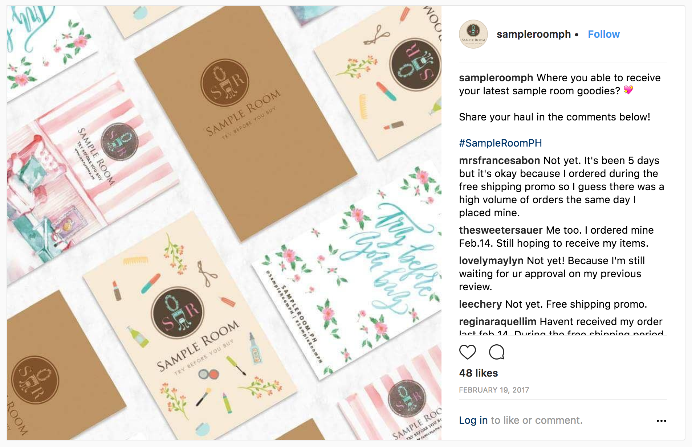
Task: Open mrsfrancesabon's profile
Action: (499, 160)
